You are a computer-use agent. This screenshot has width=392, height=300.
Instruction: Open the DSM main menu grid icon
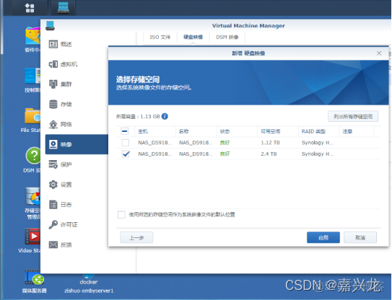[x=30, y=8]
